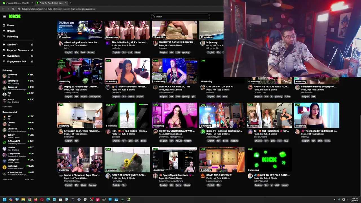Click the Kick logo
361x203 pixels.
pos(15,17)
